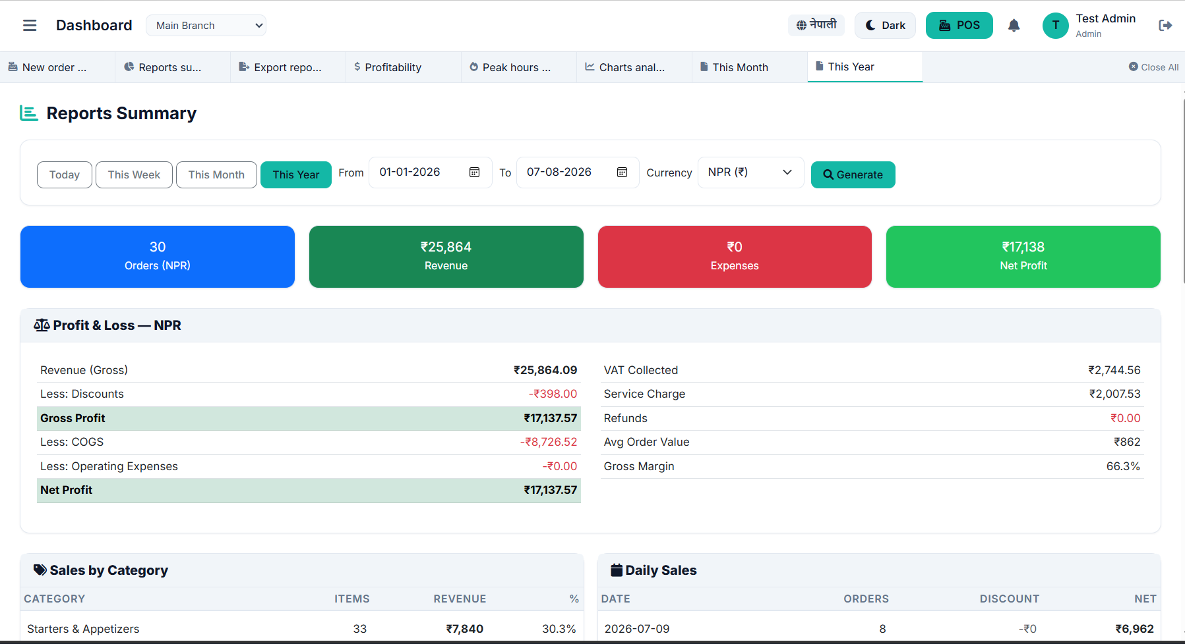Click the 2026-07-09 date in Daily Sales
Viewport: 1185px width, 644px height.
(637, 629)
